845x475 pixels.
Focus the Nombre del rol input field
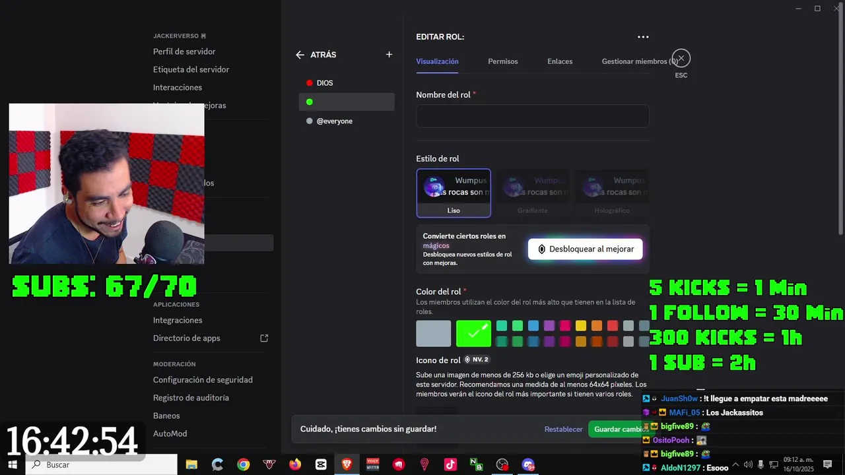(532, 116)
